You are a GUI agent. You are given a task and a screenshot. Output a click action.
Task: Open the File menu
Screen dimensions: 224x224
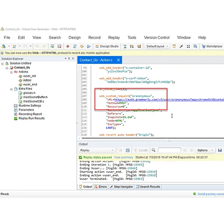7,38
